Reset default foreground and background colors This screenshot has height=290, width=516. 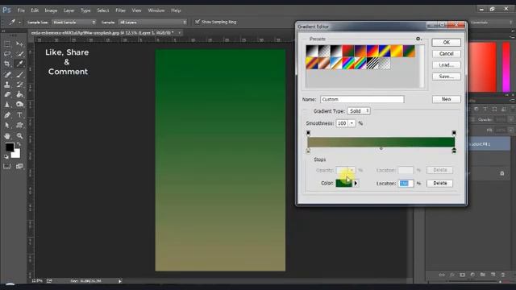(x=6, y=157)
